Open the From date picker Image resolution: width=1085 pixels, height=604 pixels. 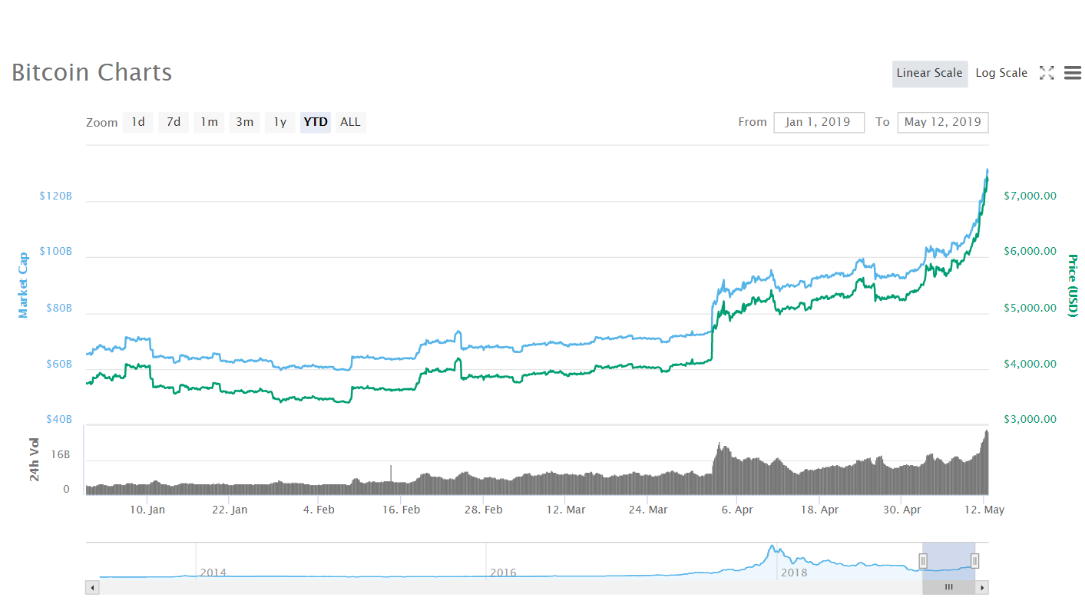click(819, 122)
